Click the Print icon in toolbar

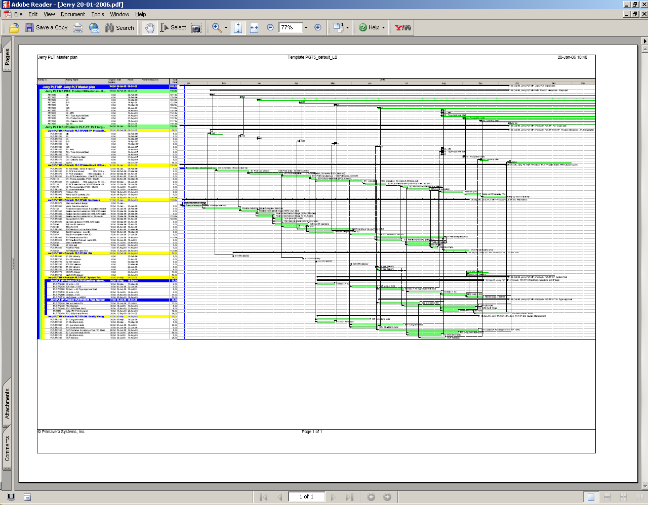click(x=78, y=28)
